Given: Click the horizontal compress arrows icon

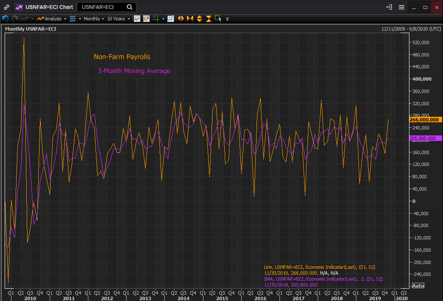Looking at the screenshot, I should (190, 19).
